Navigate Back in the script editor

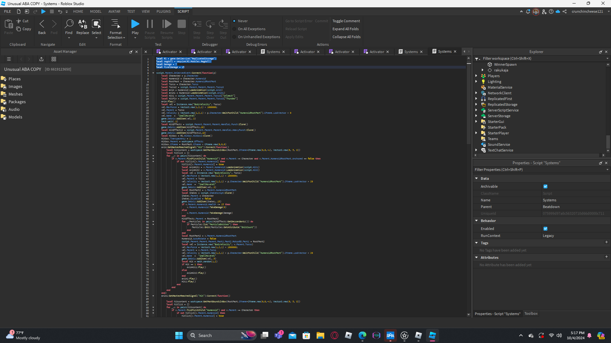point(42,27)
